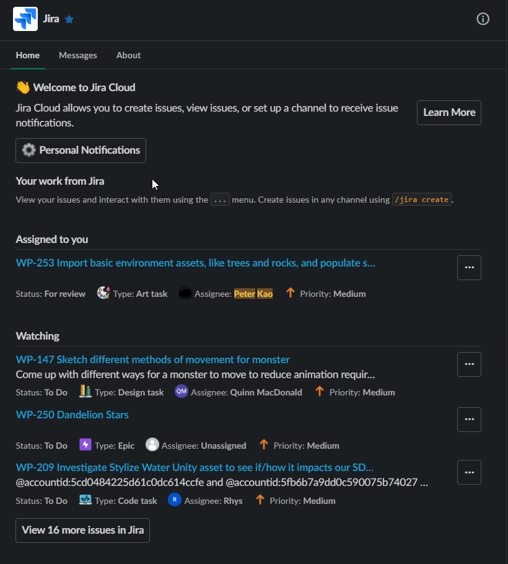Click the purple Epic type icon
508x564 pixels.
pyautogui.click(x=85, y=444)
